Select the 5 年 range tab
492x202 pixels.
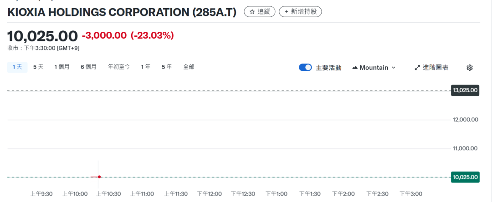167,67
